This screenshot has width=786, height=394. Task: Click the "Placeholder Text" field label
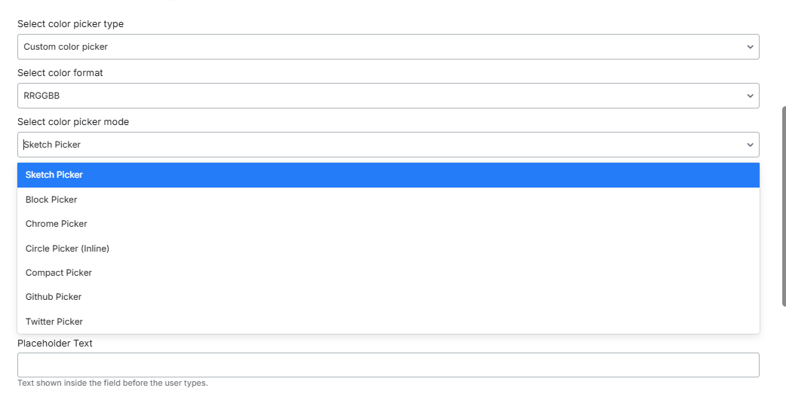55,344
